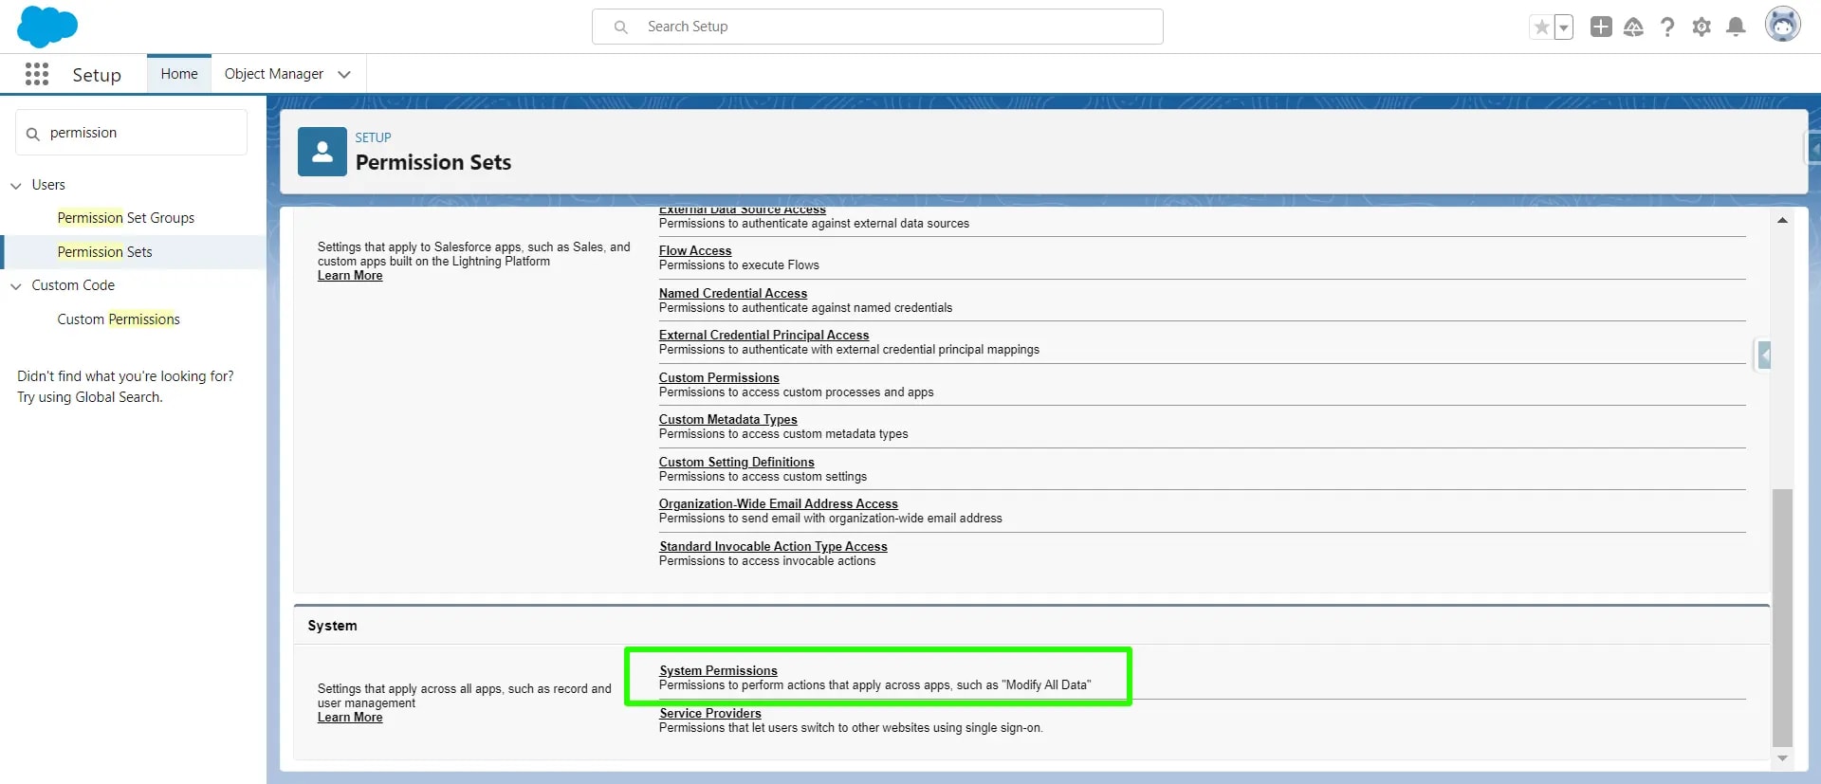Click the scroll down arrow of page scrollbar
The height and width of the screenshot is (784, 1821).
[x=1782, y=758]
